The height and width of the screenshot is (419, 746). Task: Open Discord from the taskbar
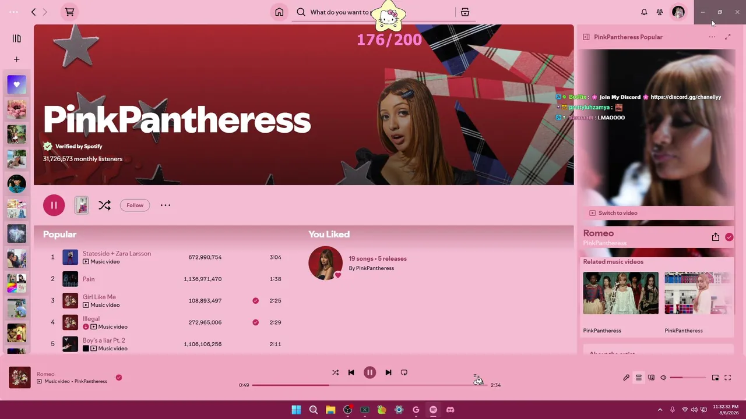(x=450, y=410)
